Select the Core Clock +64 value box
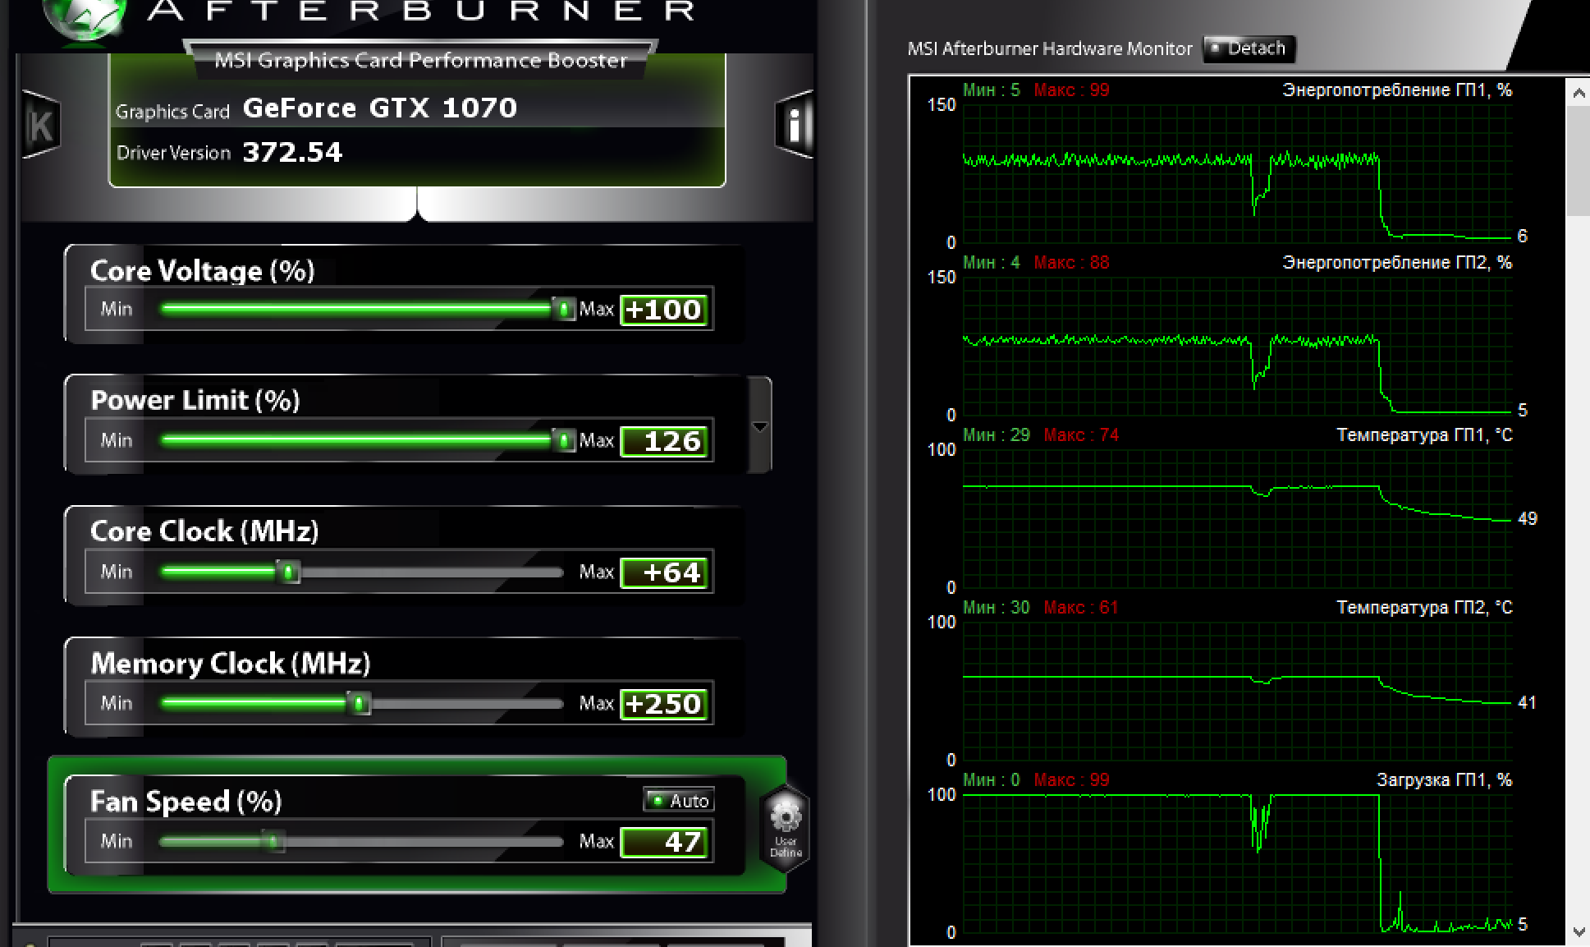Viewport: 1590px width, 947px height. click(664, 572)
